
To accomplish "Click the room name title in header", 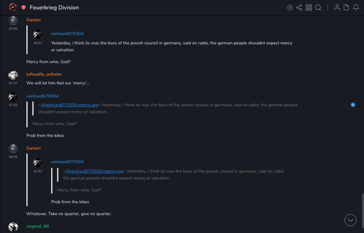I will pos(54,8).
